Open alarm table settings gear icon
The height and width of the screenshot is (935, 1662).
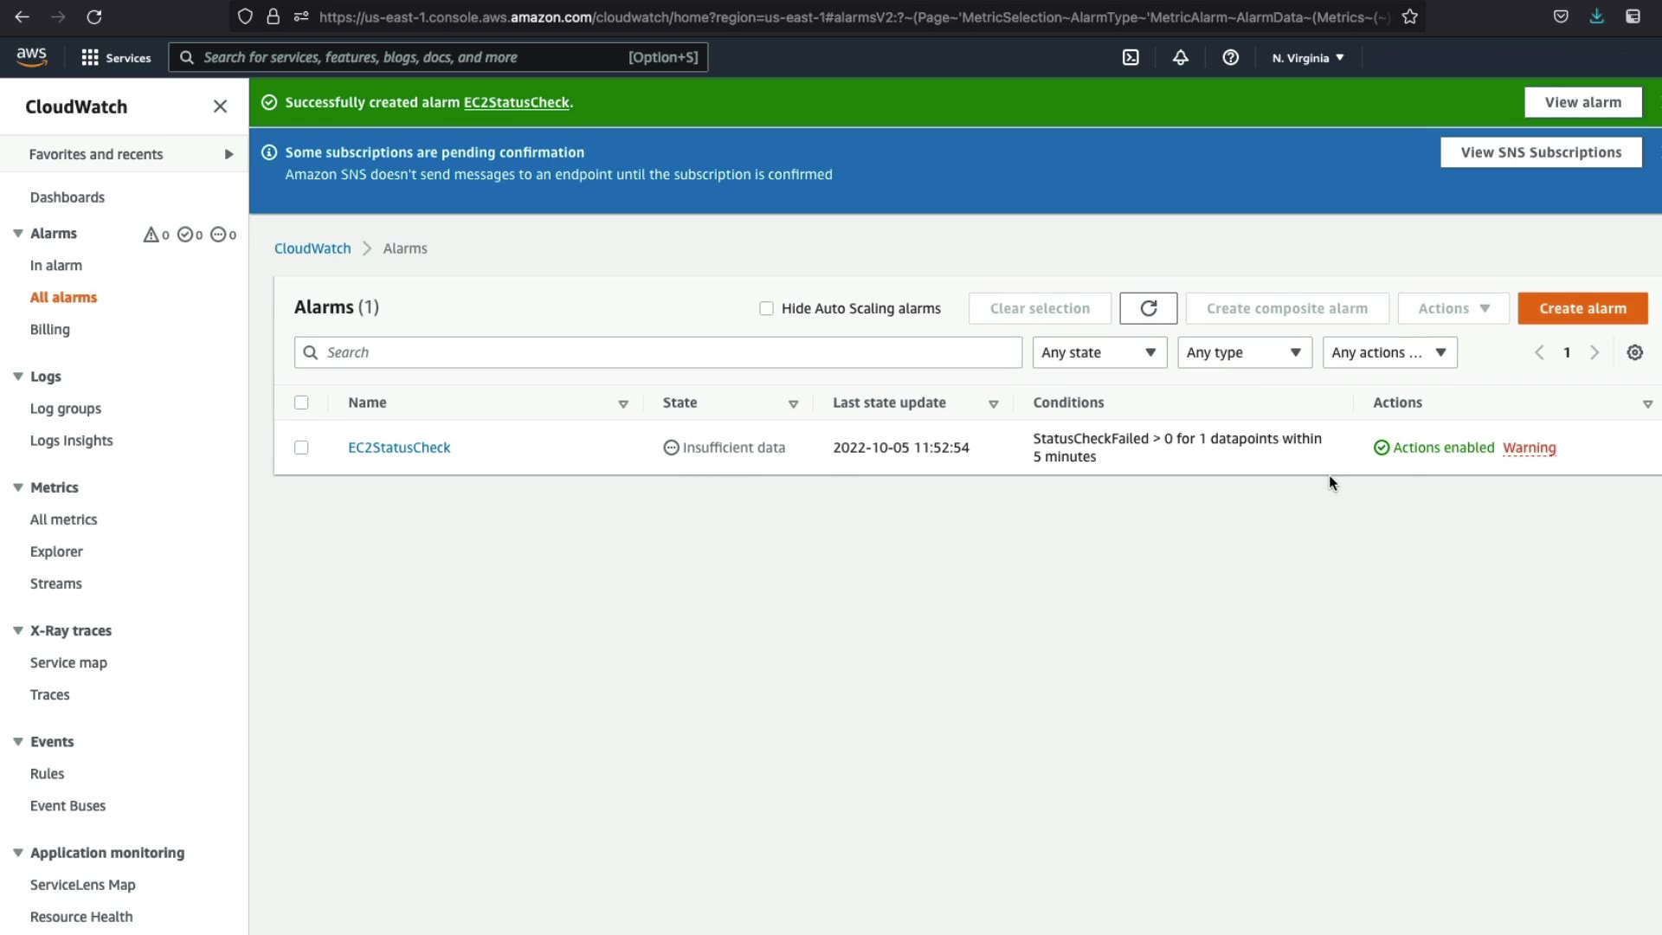[1634, 352]
